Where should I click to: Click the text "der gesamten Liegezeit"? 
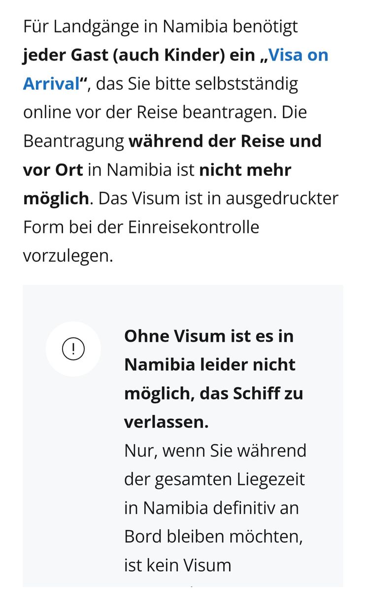point(214,479)
